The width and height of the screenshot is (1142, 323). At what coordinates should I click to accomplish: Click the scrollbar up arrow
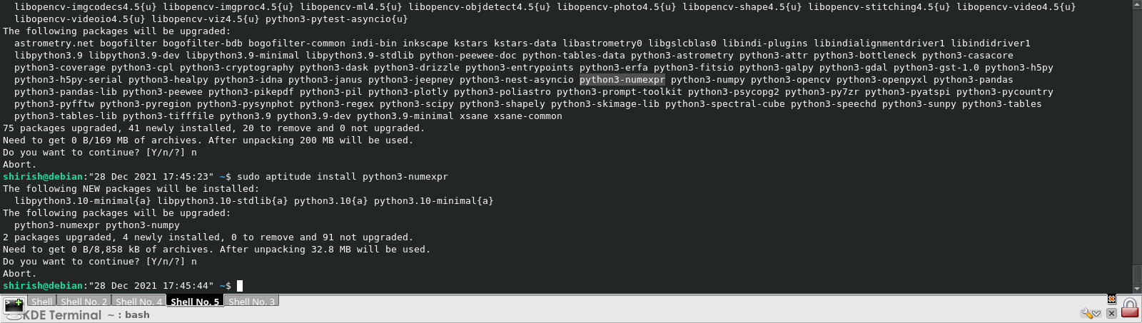point(1137,4)
